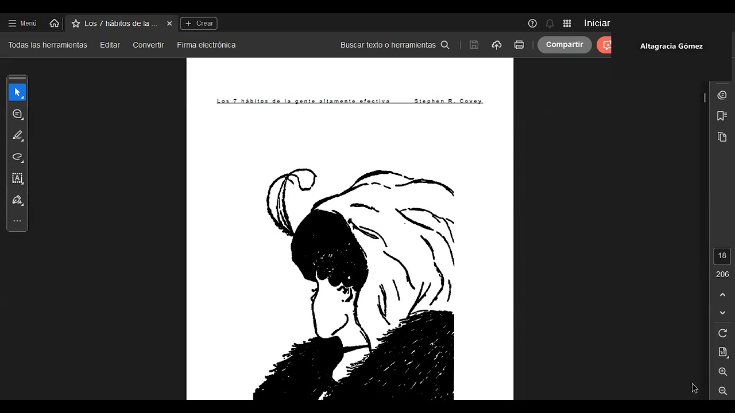
Task: Go to the next page arrow
Action: pyautogui.click(x=722, y=313)
